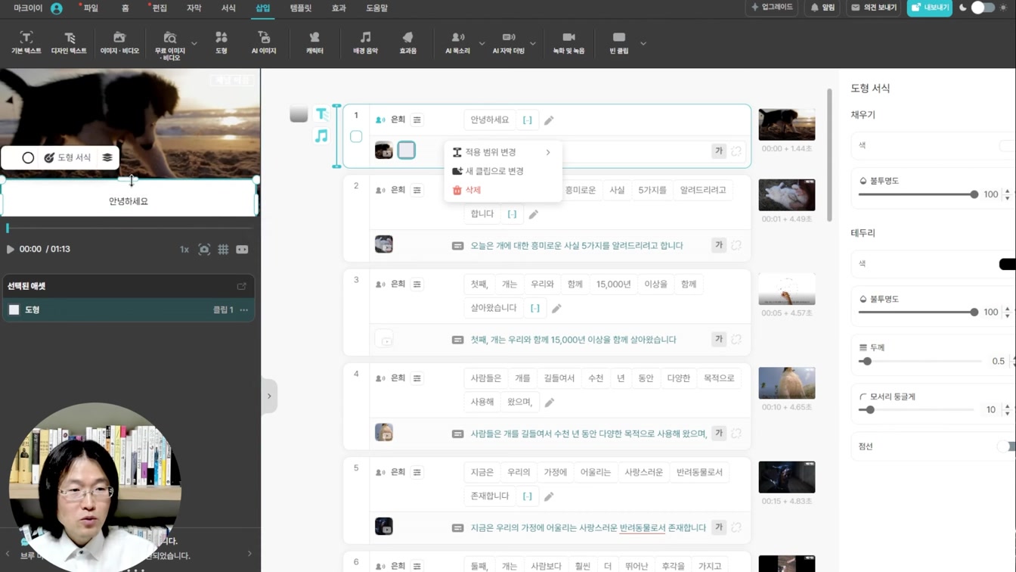Play the video preview
Viewport: 1016px width, 572px height.
[10, 249]
